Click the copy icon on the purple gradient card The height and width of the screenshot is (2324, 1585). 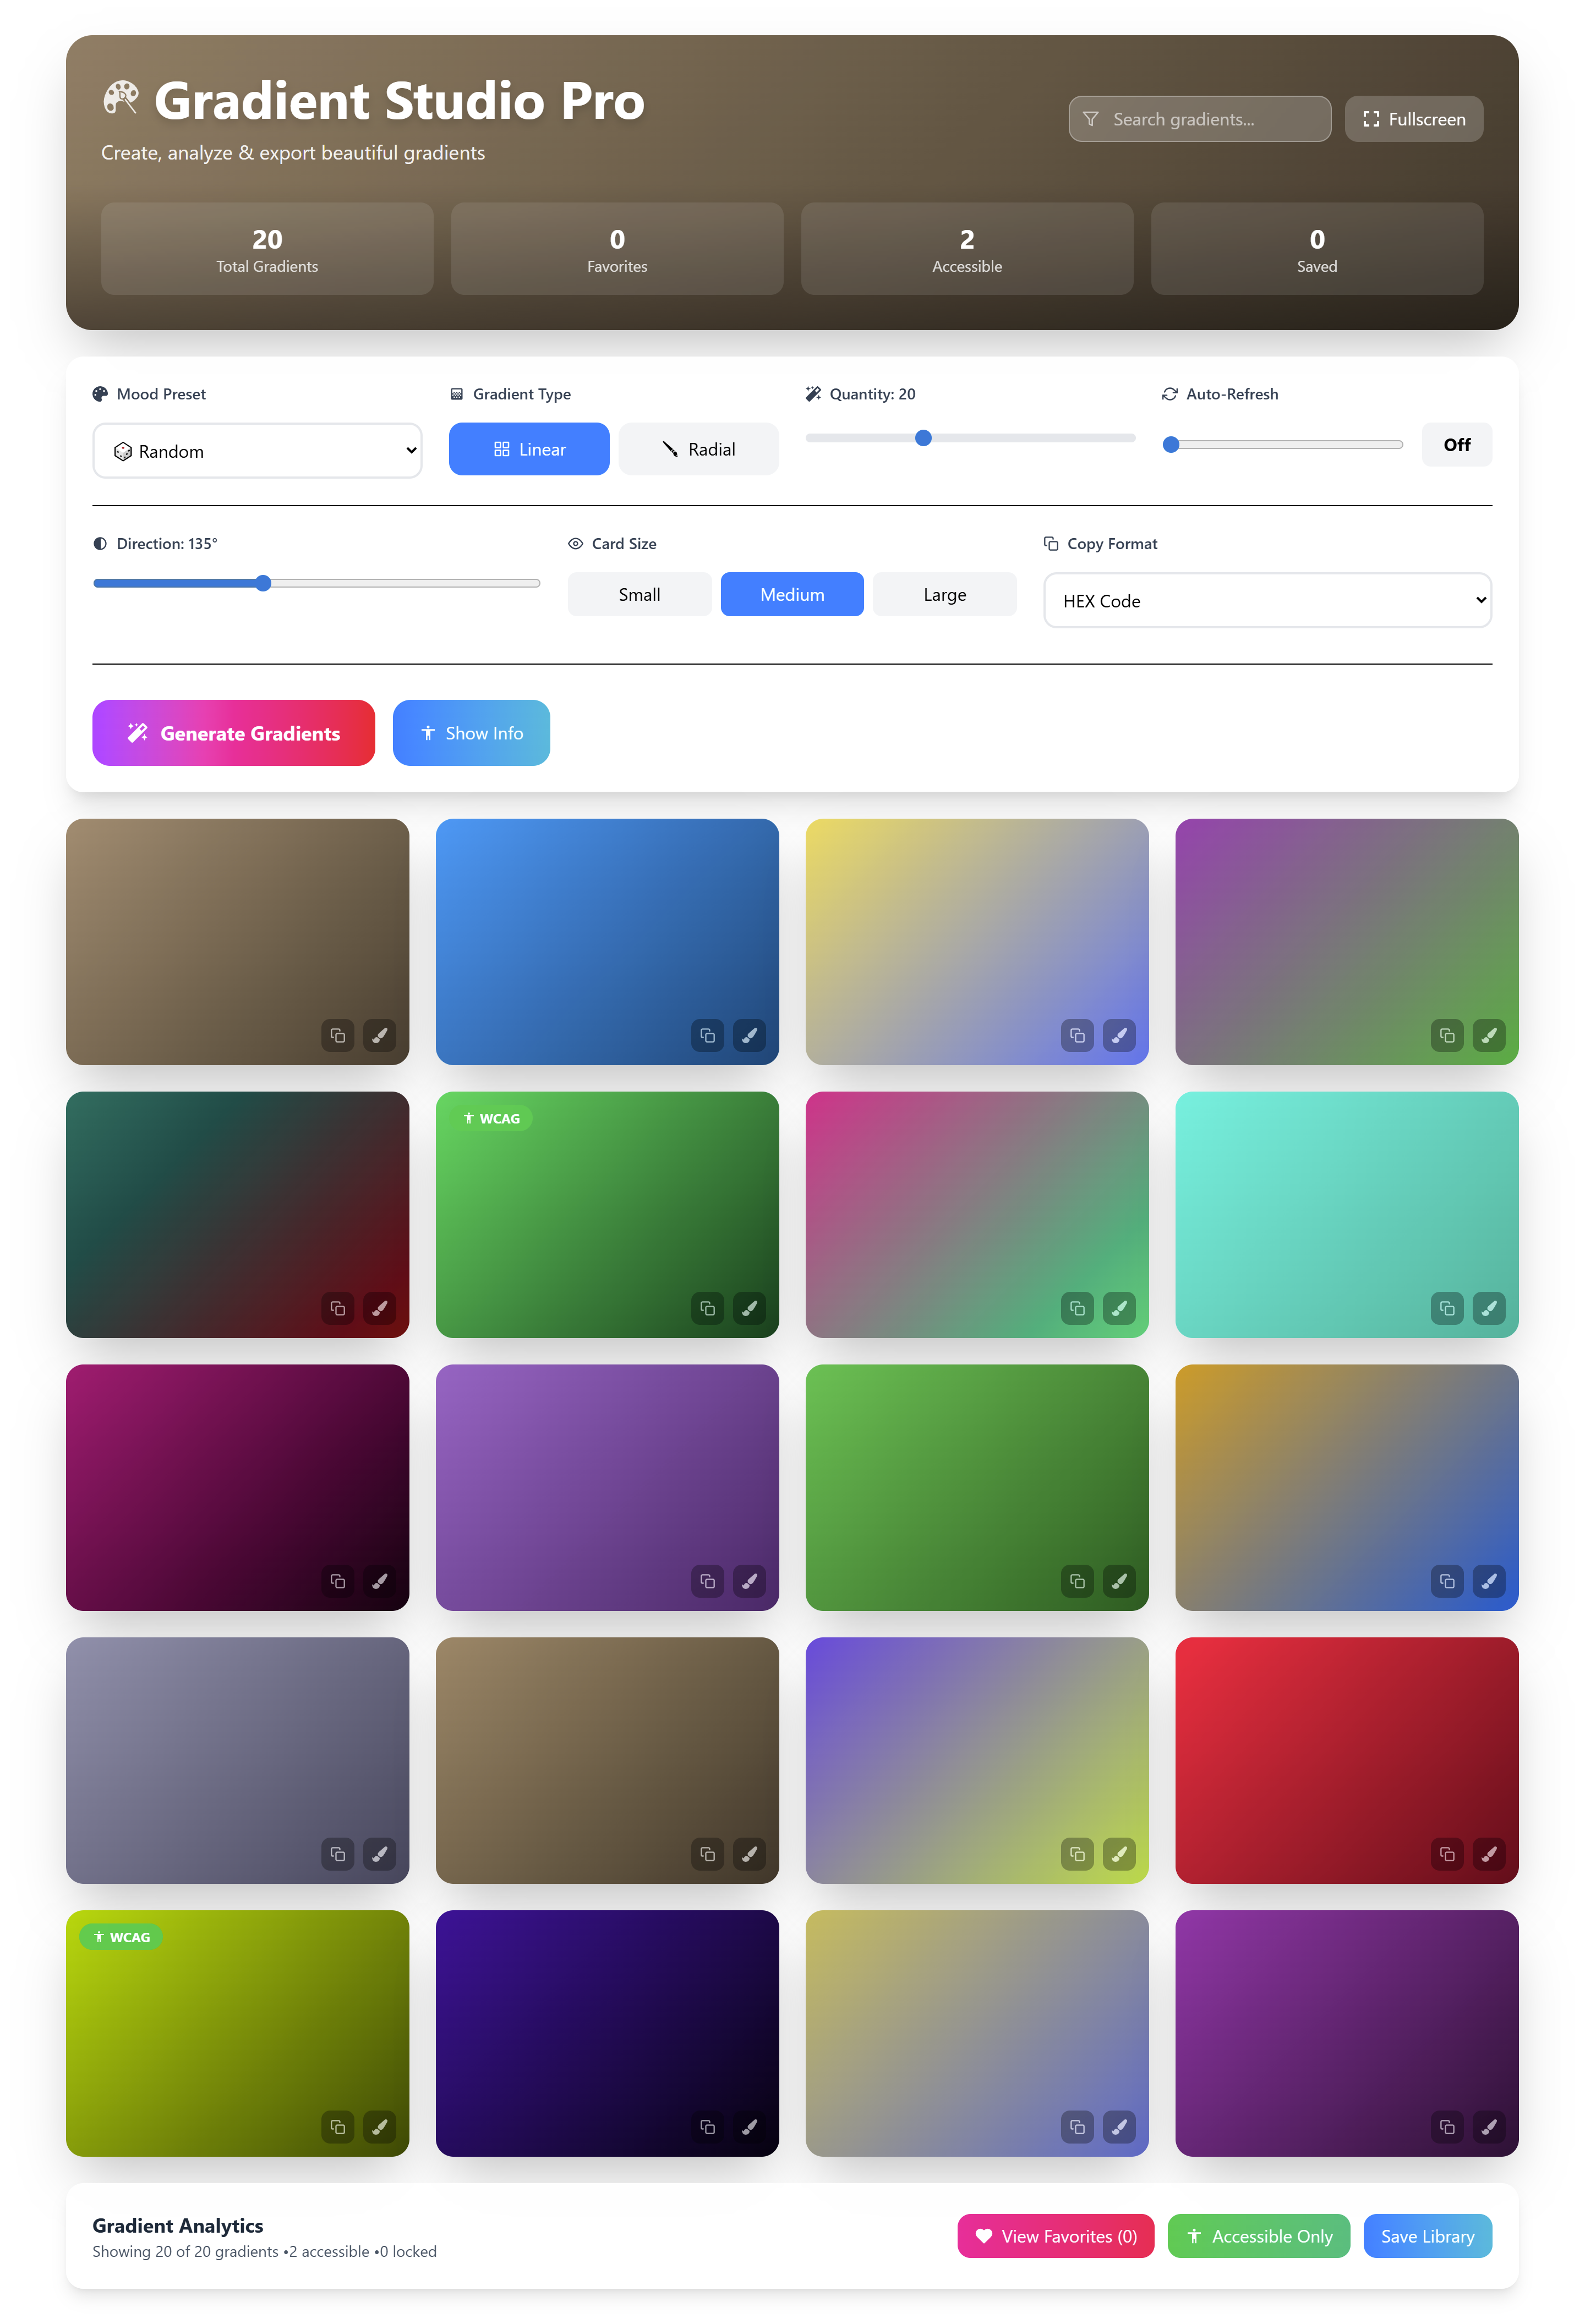[x=708, y=1582]
